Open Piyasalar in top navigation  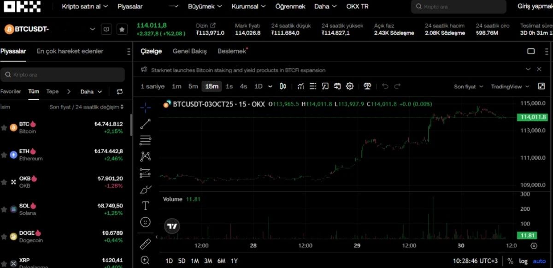pyautogui.click(x=130, y=6)
